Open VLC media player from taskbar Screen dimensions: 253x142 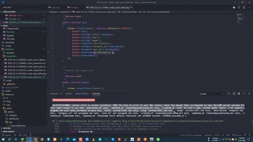(x=93, y=139)
